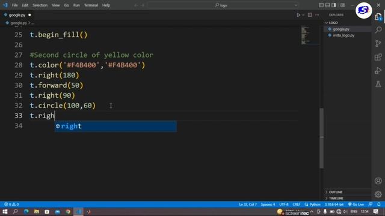The width and height of the screenshot is (385, 216).
Task: Click the VS Code logo icon
Action: [5, 5]
